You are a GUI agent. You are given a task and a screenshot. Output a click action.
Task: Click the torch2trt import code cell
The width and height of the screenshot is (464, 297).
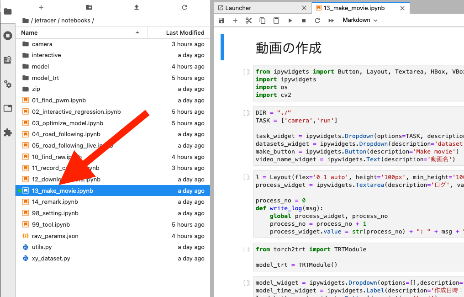coord(359,257)
